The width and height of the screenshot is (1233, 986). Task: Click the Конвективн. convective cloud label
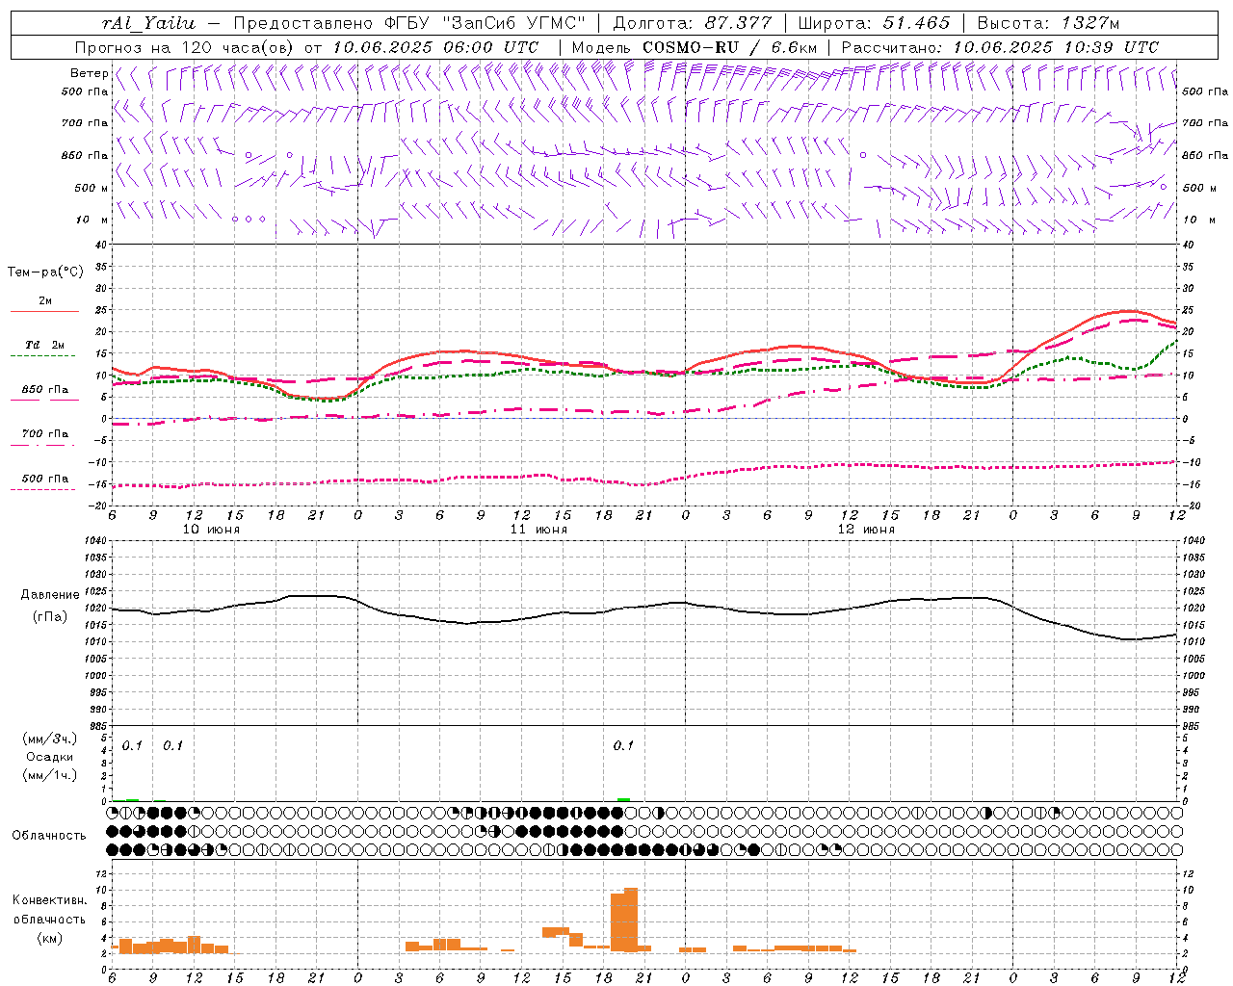49,900
